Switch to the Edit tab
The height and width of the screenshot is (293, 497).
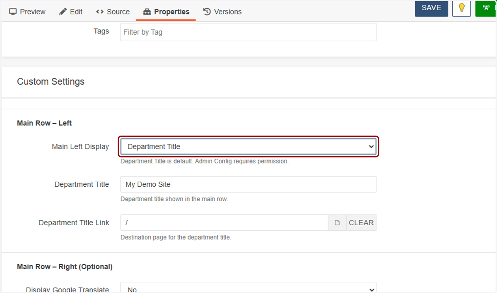71,12
